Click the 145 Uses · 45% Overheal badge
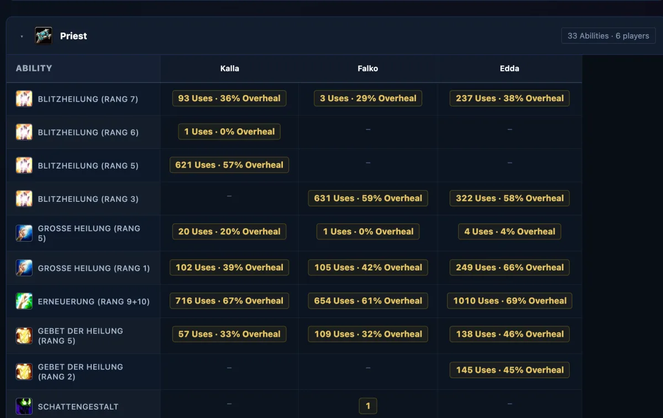The height and width of the screenshot is (418, 663). (509, 370)
